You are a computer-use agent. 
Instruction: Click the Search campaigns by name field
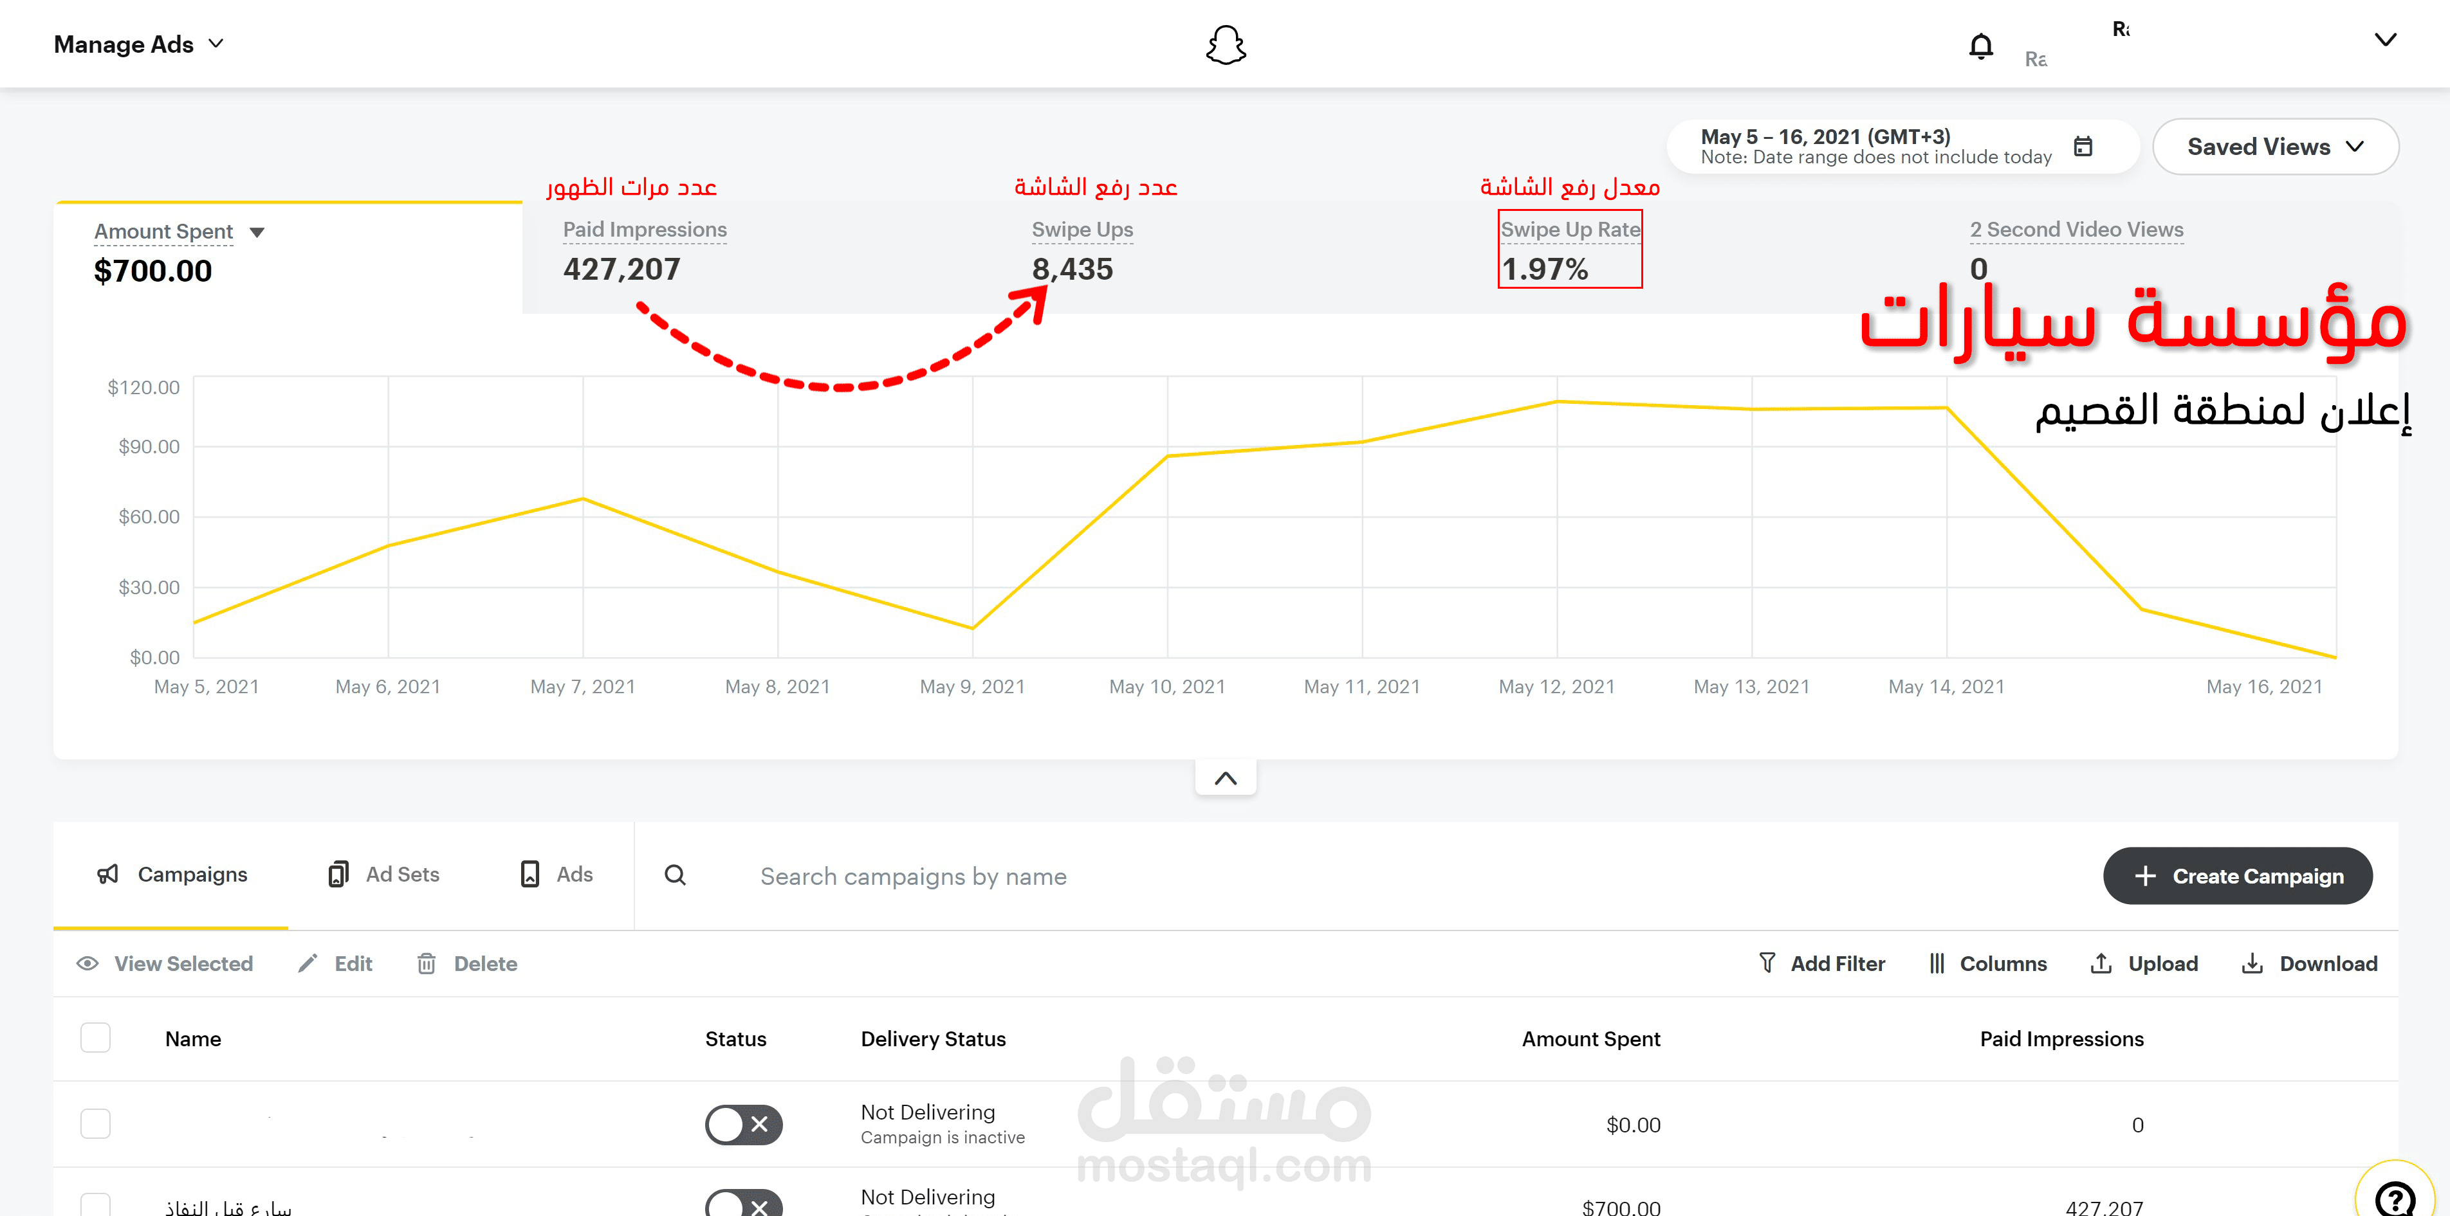click(x=913, y=876)
